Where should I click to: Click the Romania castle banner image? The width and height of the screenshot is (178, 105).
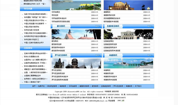point(76,63)
